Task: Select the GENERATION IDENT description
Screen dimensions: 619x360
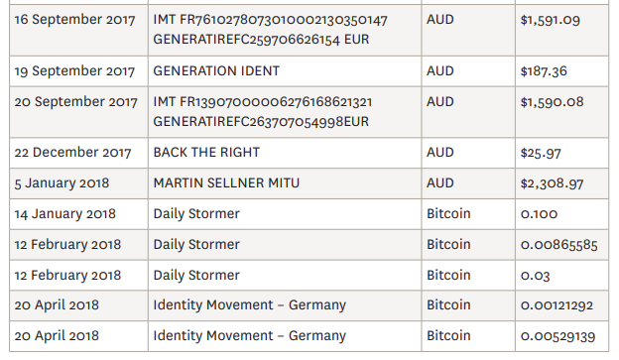Action: point(216,71)
